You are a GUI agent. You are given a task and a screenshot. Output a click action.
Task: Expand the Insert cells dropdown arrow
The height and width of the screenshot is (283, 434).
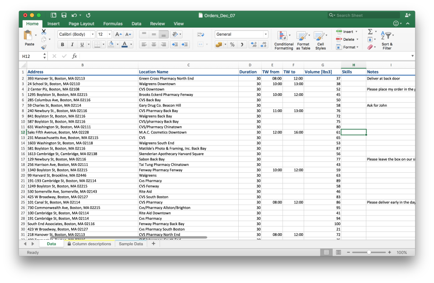357,32
